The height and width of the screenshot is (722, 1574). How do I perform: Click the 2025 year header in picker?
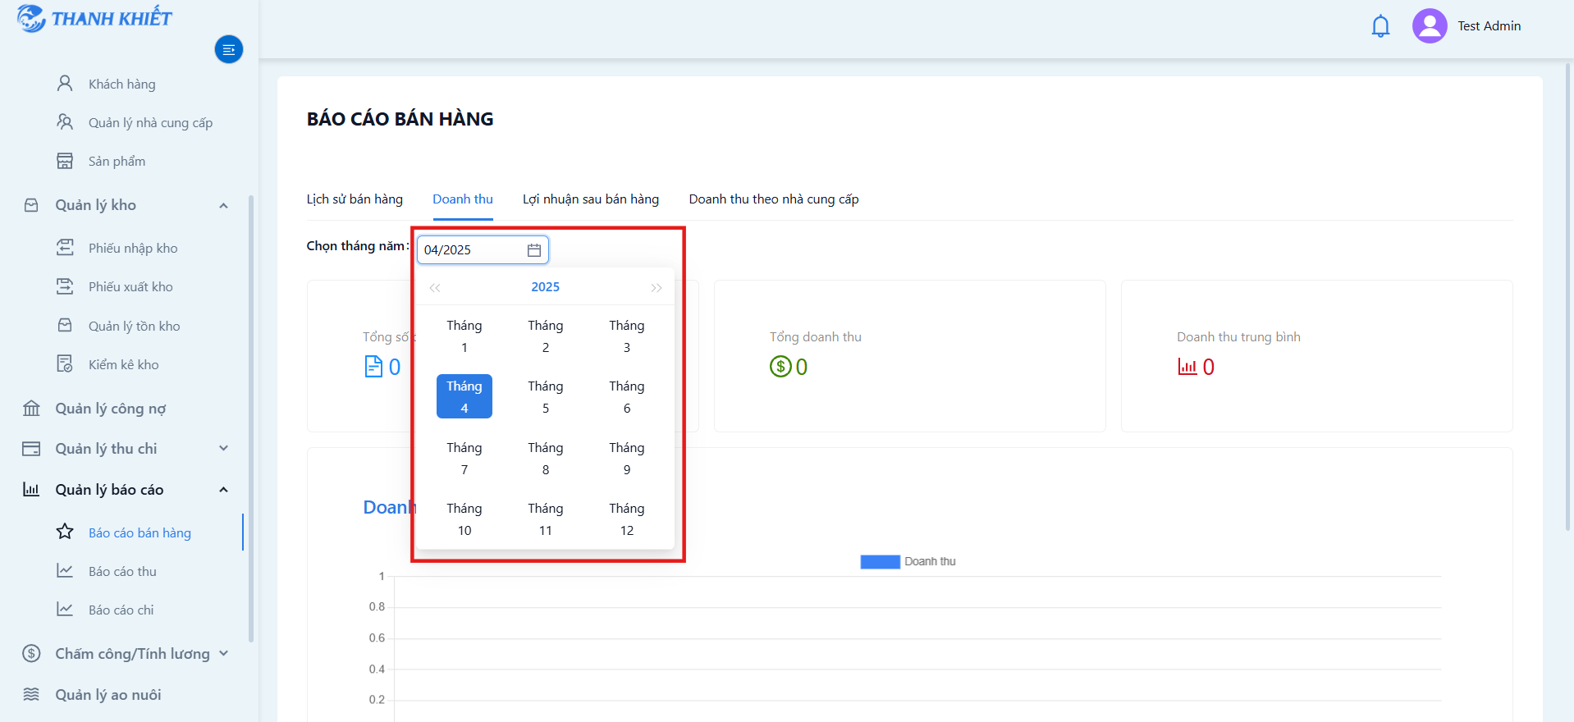point(546,287)
